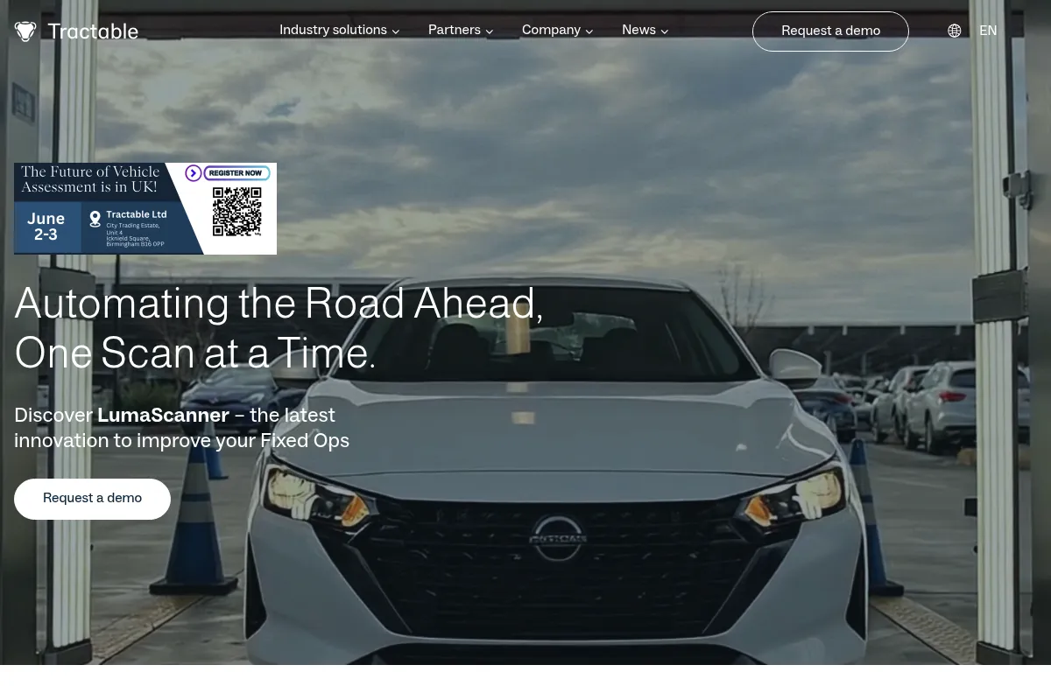The height and width of the screenshot is (700, 1051).
Task: Click the 'One Scan at a Time.' headline line
Action: click(x=195, y=353)
